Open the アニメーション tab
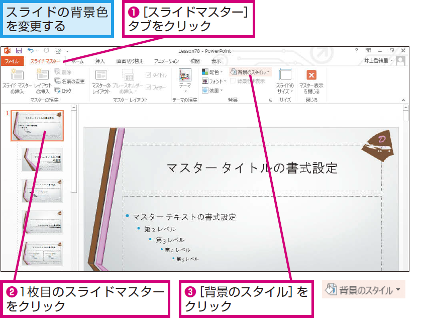The width and height of the screenshot is (426, 318). (166, 61)
